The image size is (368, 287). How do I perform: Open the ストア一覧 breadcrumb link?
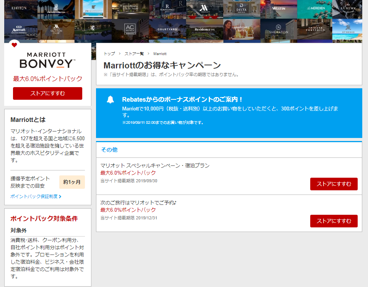click(134, 54)
